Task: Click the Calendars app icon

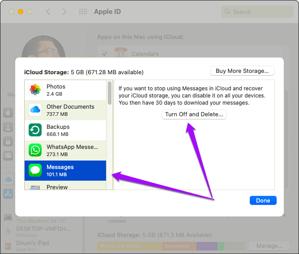Action: pyautogui.click(x=121, y=53)
